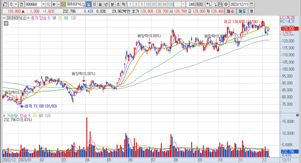Switch to the 틱 tick chart
Viewport: 301px width, 163px height.
[124, 4]
